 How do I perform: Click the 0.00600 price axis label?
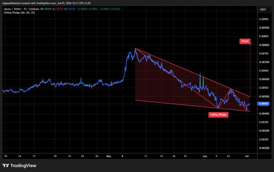pos(264,79)
